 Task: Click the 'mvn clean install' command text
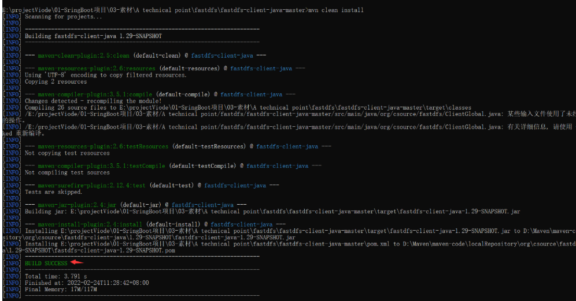point(336,10)
